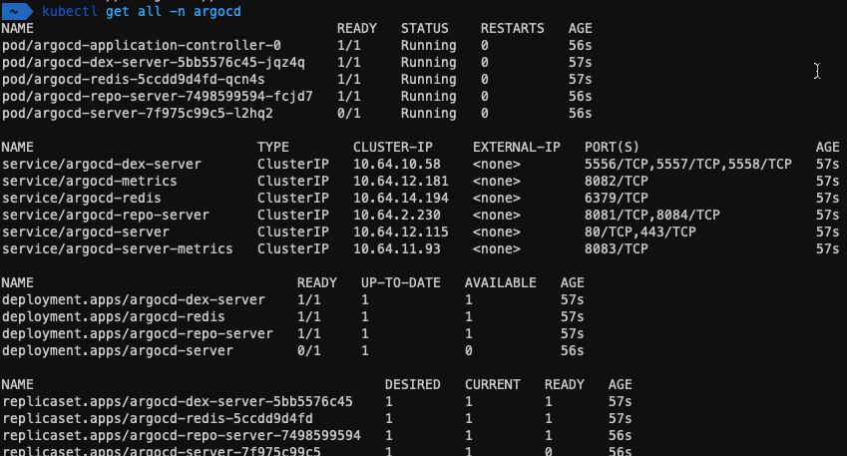
Task: Click ClusterIP type of argocd-metrics service
Action: click(x=293, y=181)
